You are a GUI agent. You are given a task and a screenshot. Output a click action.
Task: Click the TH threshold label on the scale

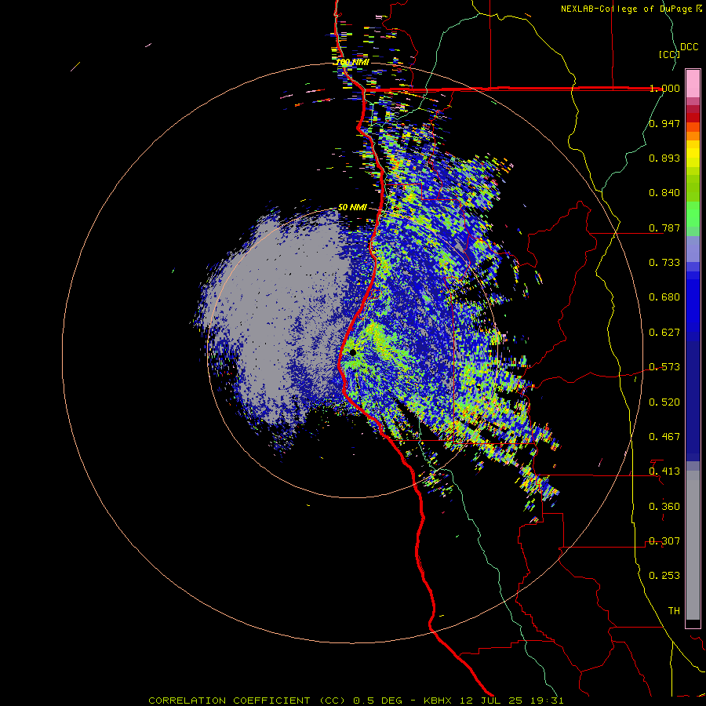(x=674, y=611)
